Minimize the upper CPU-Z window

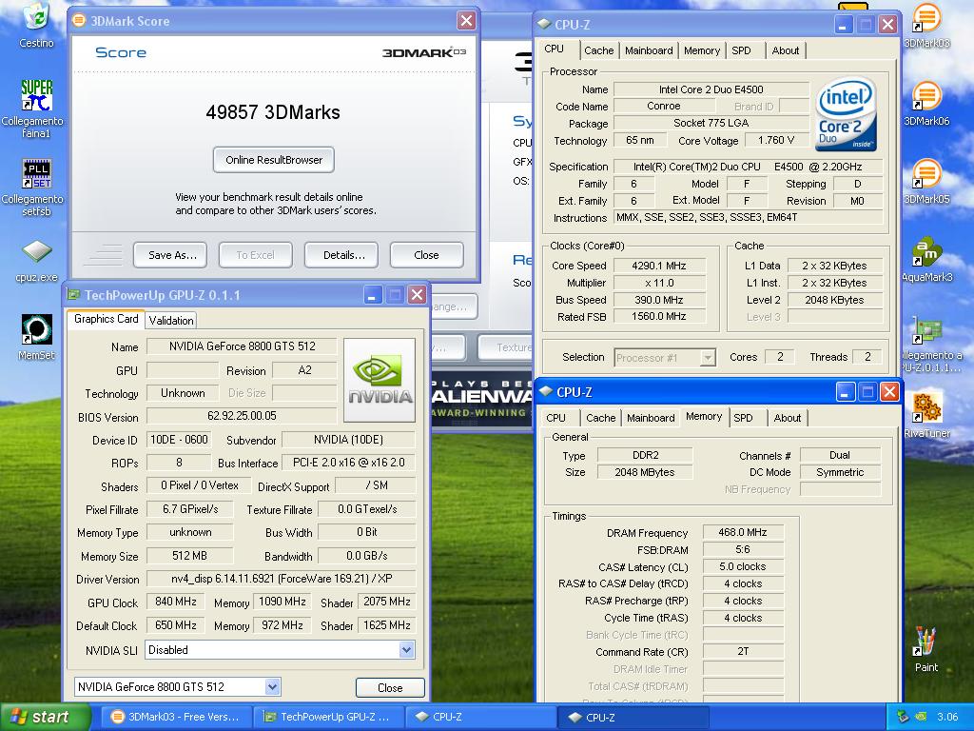coord(843,25)
